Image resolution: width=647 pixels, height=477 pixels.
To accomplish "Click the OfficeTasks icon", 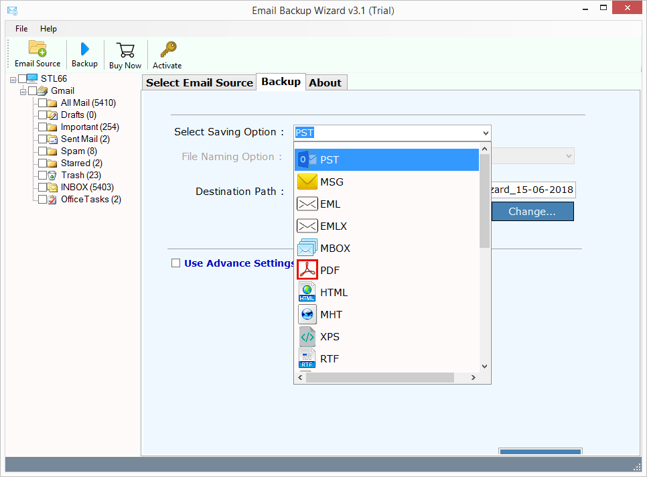I will 52,199.
